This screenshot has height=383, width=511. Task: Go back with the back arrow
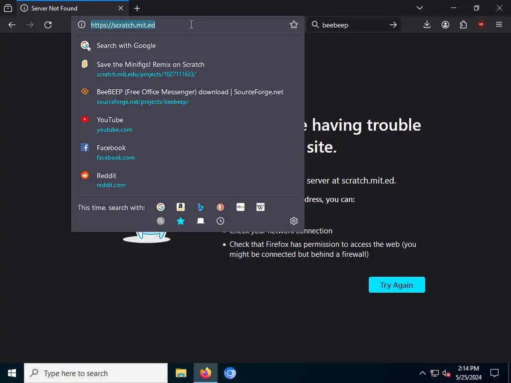[x=12, y=25]
